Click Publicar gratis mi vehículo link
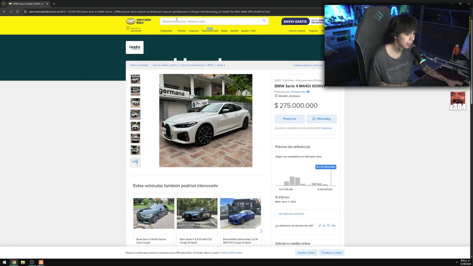The height and width of the screenshot is (266, 473). (x=308, y=65)
